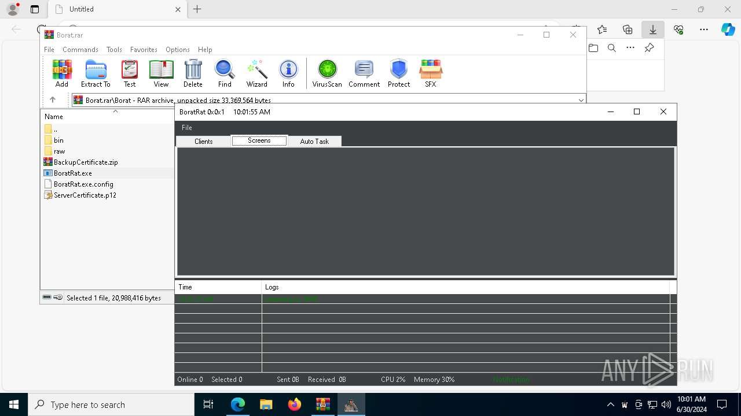Open Windows Start menu

click(x=14, y=404)
